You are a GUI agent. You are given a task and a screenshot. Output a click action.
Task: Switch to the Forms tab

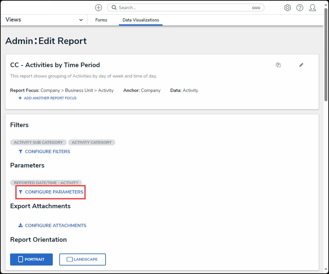coord(101,20)
